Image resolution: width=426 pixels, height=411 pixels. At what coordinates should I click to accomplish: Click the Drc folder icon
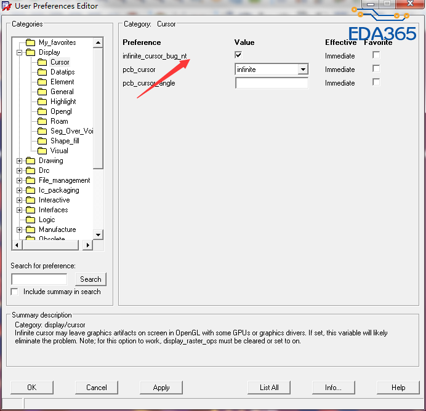[30, 170]
